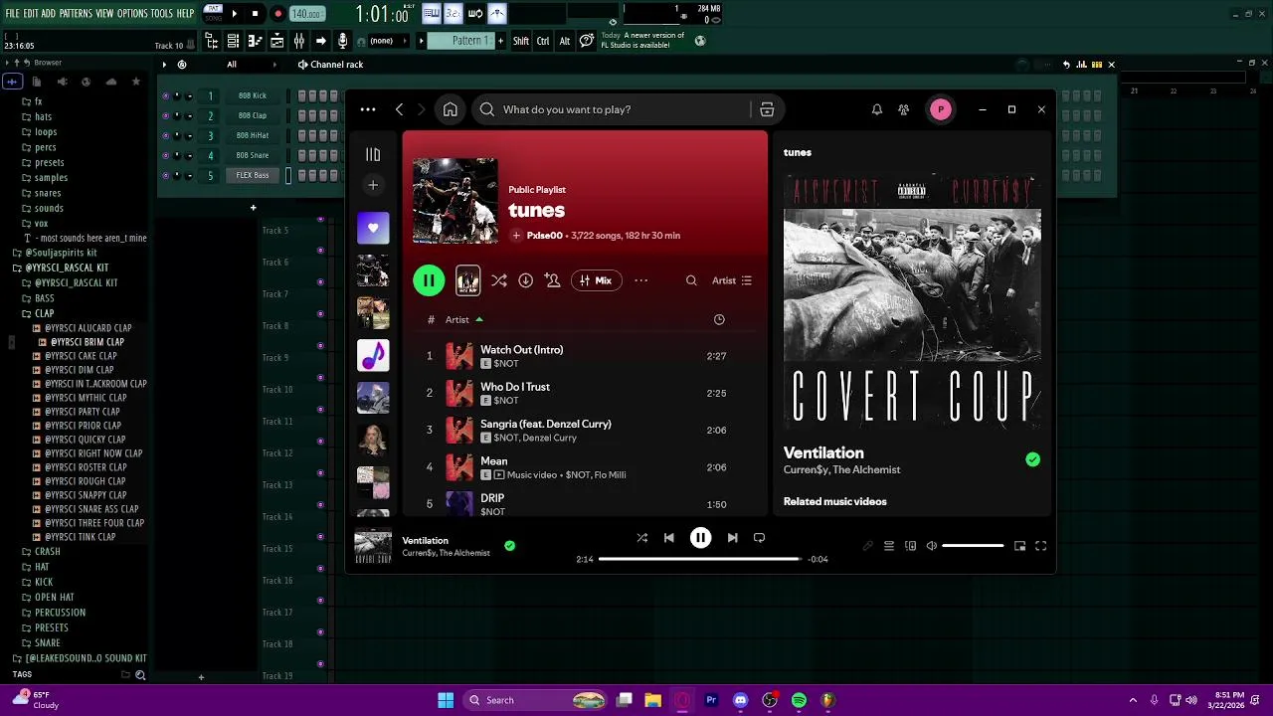Adjust the Spotify volume slider

click(973, 546)
